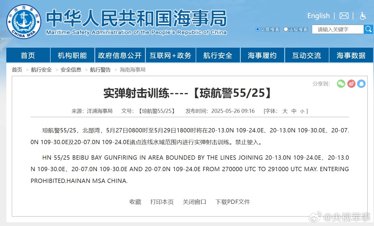Click the 下载PDF文件 download link

pos(233,202)
